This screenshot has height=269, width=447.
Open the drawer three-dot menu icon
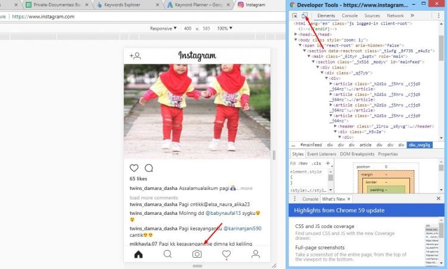tap(295, 199)
